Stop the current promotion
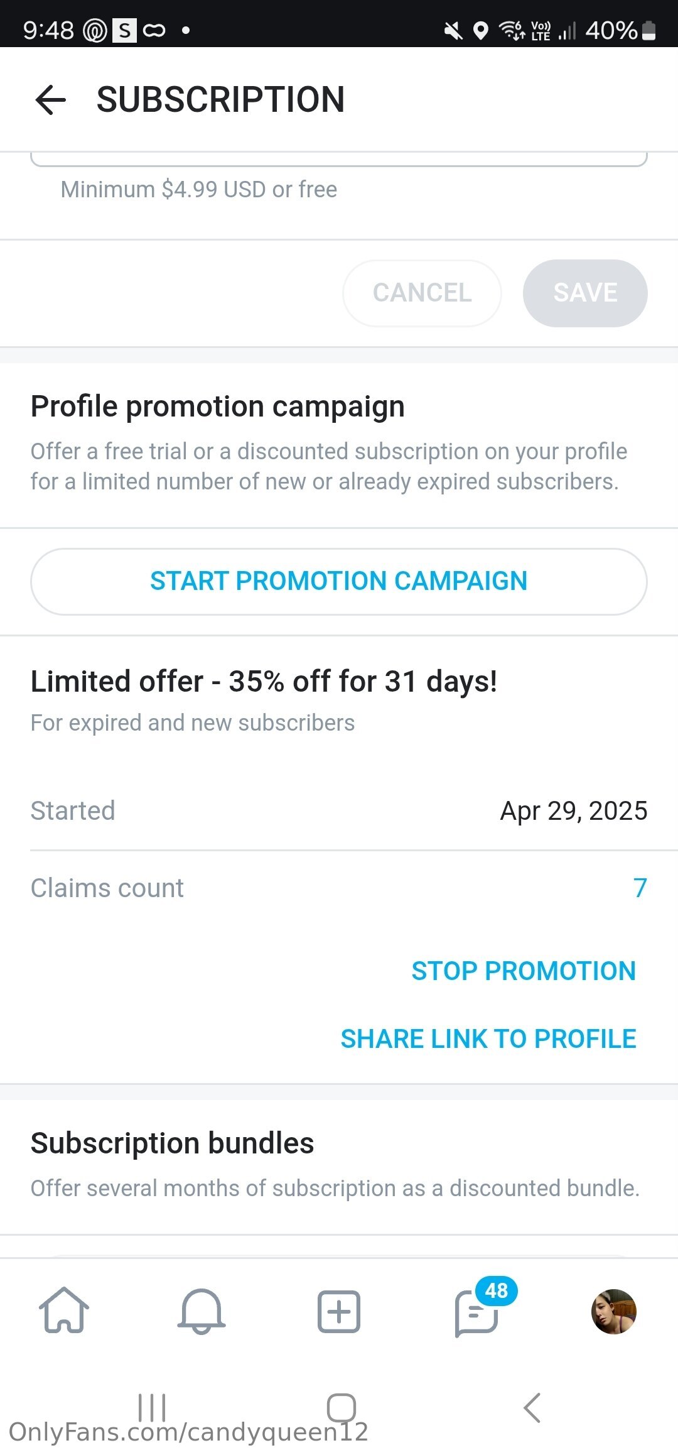 tap(524, 971)
